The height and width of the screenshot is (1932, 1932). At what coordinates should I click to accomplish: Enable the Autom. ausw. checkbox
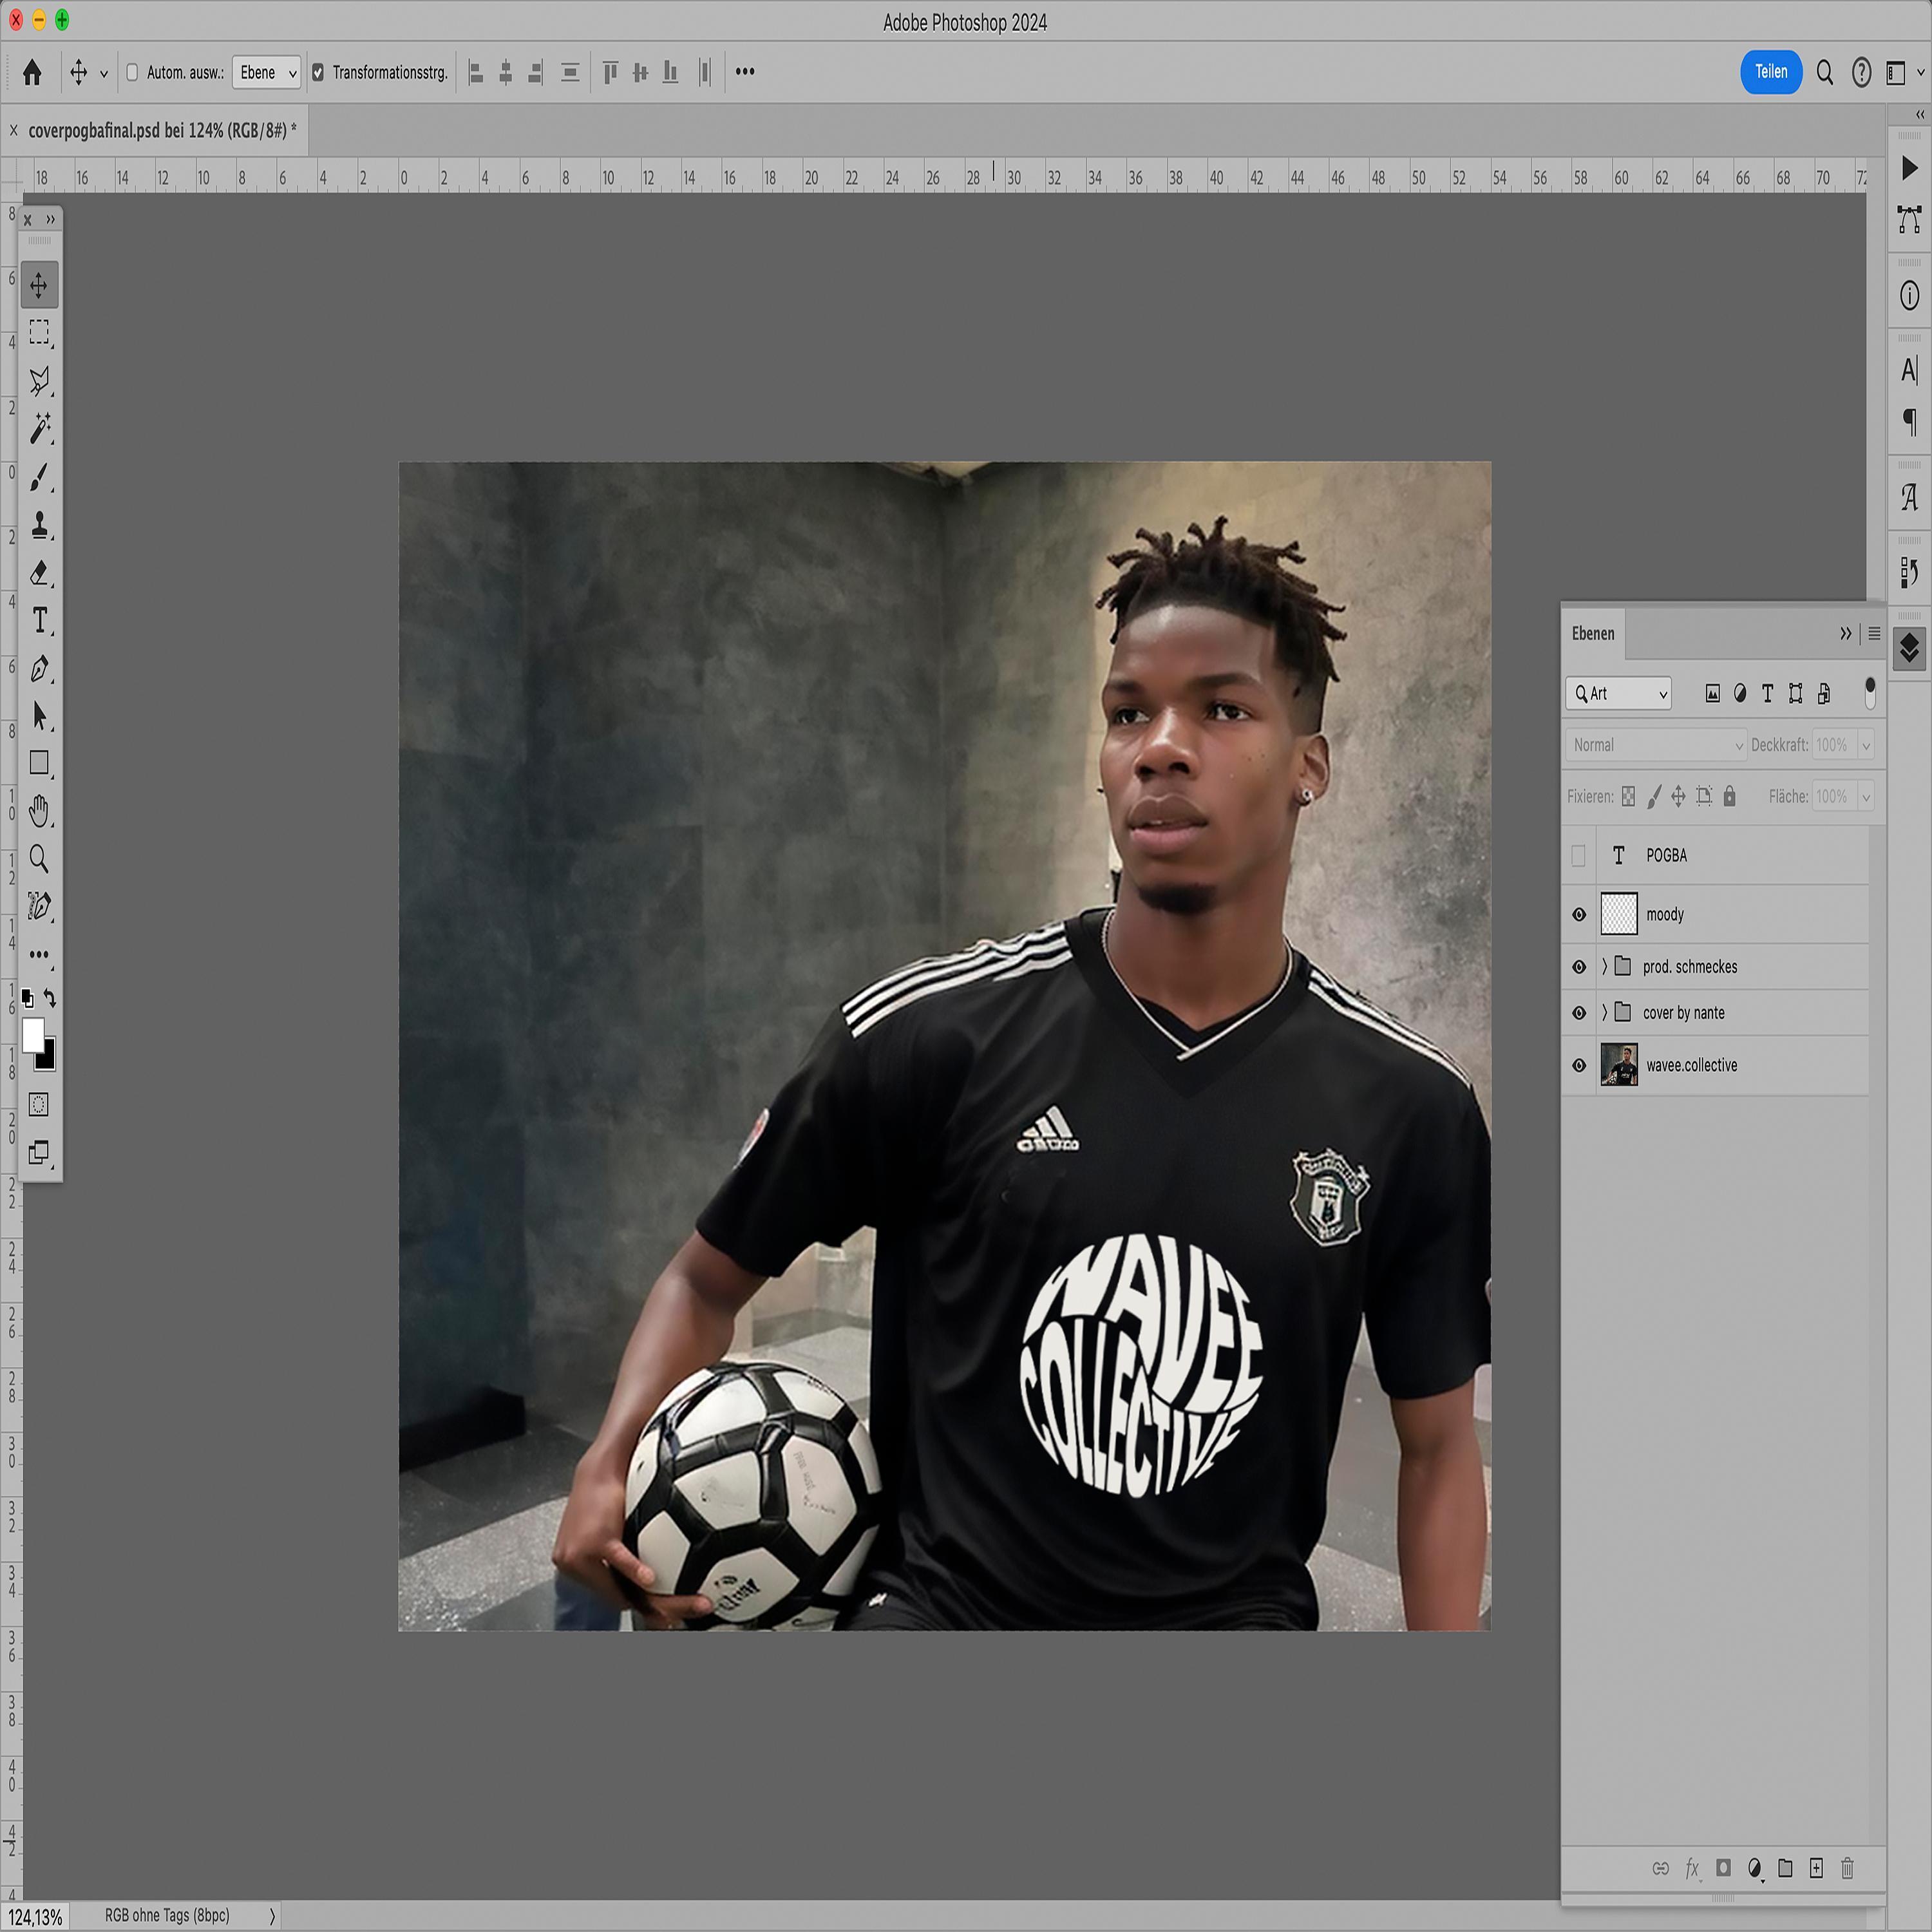[x=132, y=72]
